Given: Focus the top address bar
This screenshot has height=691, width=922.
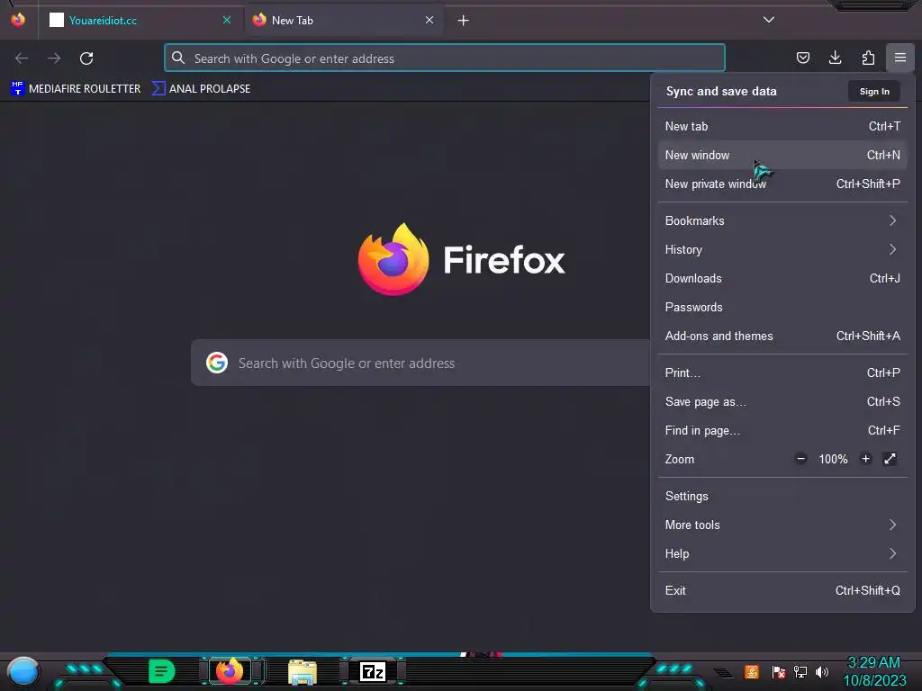Looking at the screenshot, I should pyautogui.click(x=445, y=58).
